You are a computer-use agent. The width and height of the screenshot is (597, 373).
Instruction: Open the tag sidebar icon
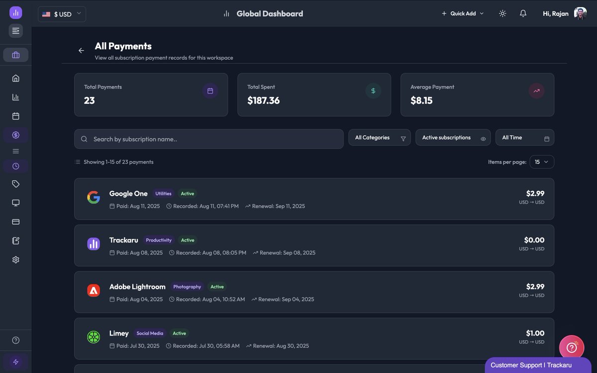tap(15, 184)
